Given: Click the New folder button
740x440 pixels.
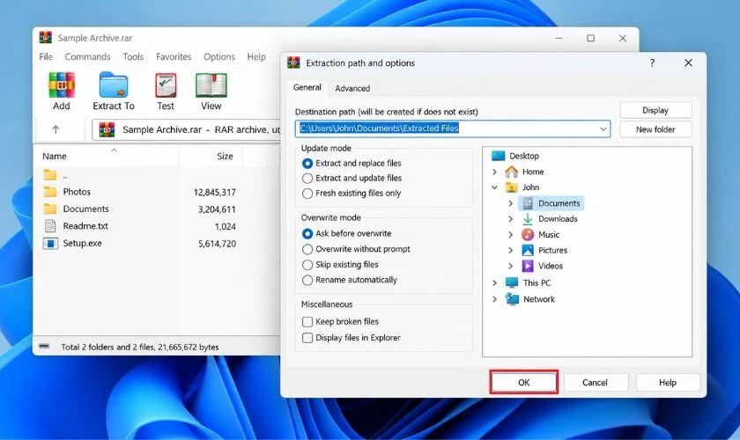Looking at the screenshot, I should pos(655,129).
